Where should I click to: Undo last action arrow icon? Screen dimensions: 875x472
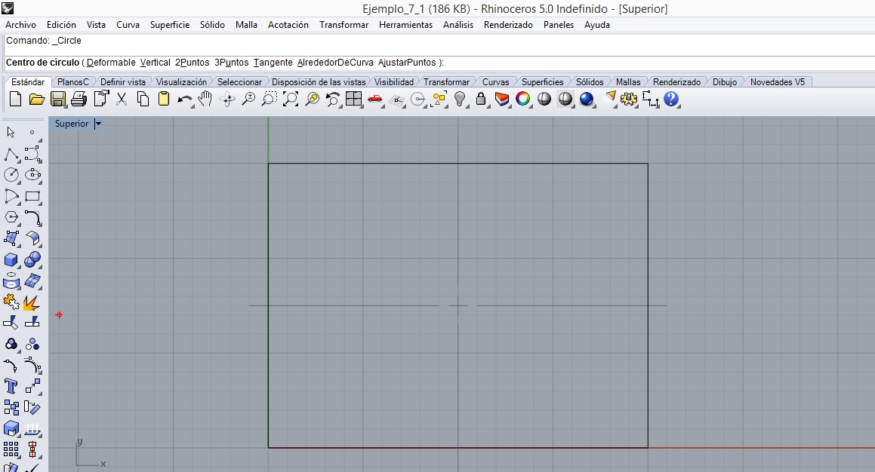tap(184, 100)
